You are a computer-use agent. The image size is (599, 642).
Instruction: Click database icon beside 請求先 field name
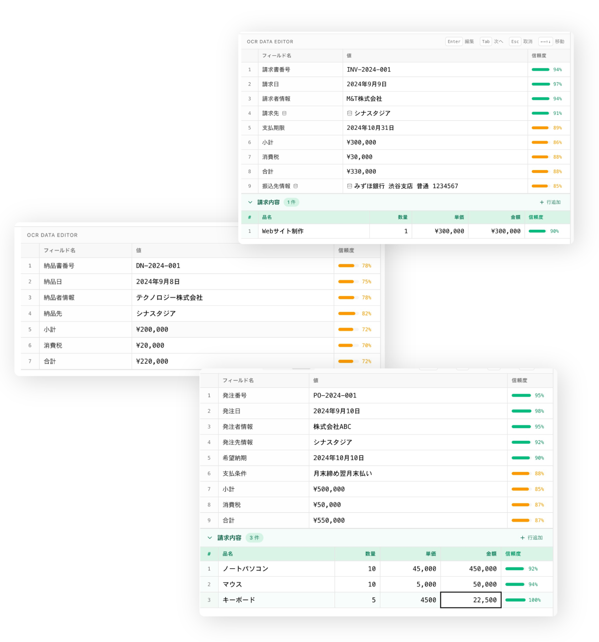[x=284, y=113]
